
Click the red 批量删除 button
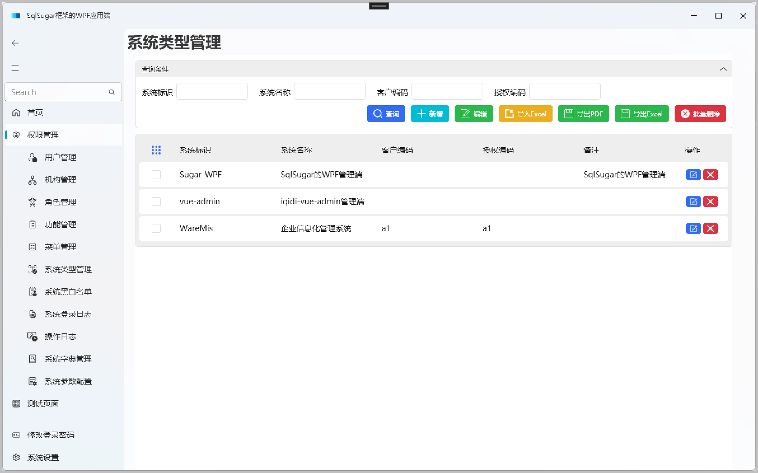(700, 114)
